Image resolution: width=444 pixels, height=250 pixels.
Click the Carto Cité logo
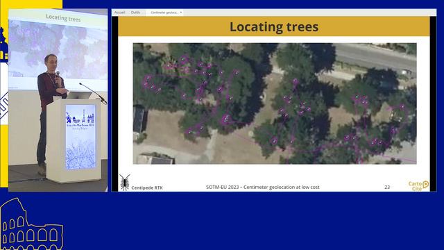pyautogui.click(x=418, y=185)
